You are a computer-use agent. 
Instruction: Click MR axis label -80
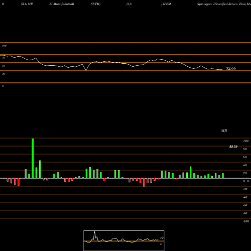click(245, 213)
